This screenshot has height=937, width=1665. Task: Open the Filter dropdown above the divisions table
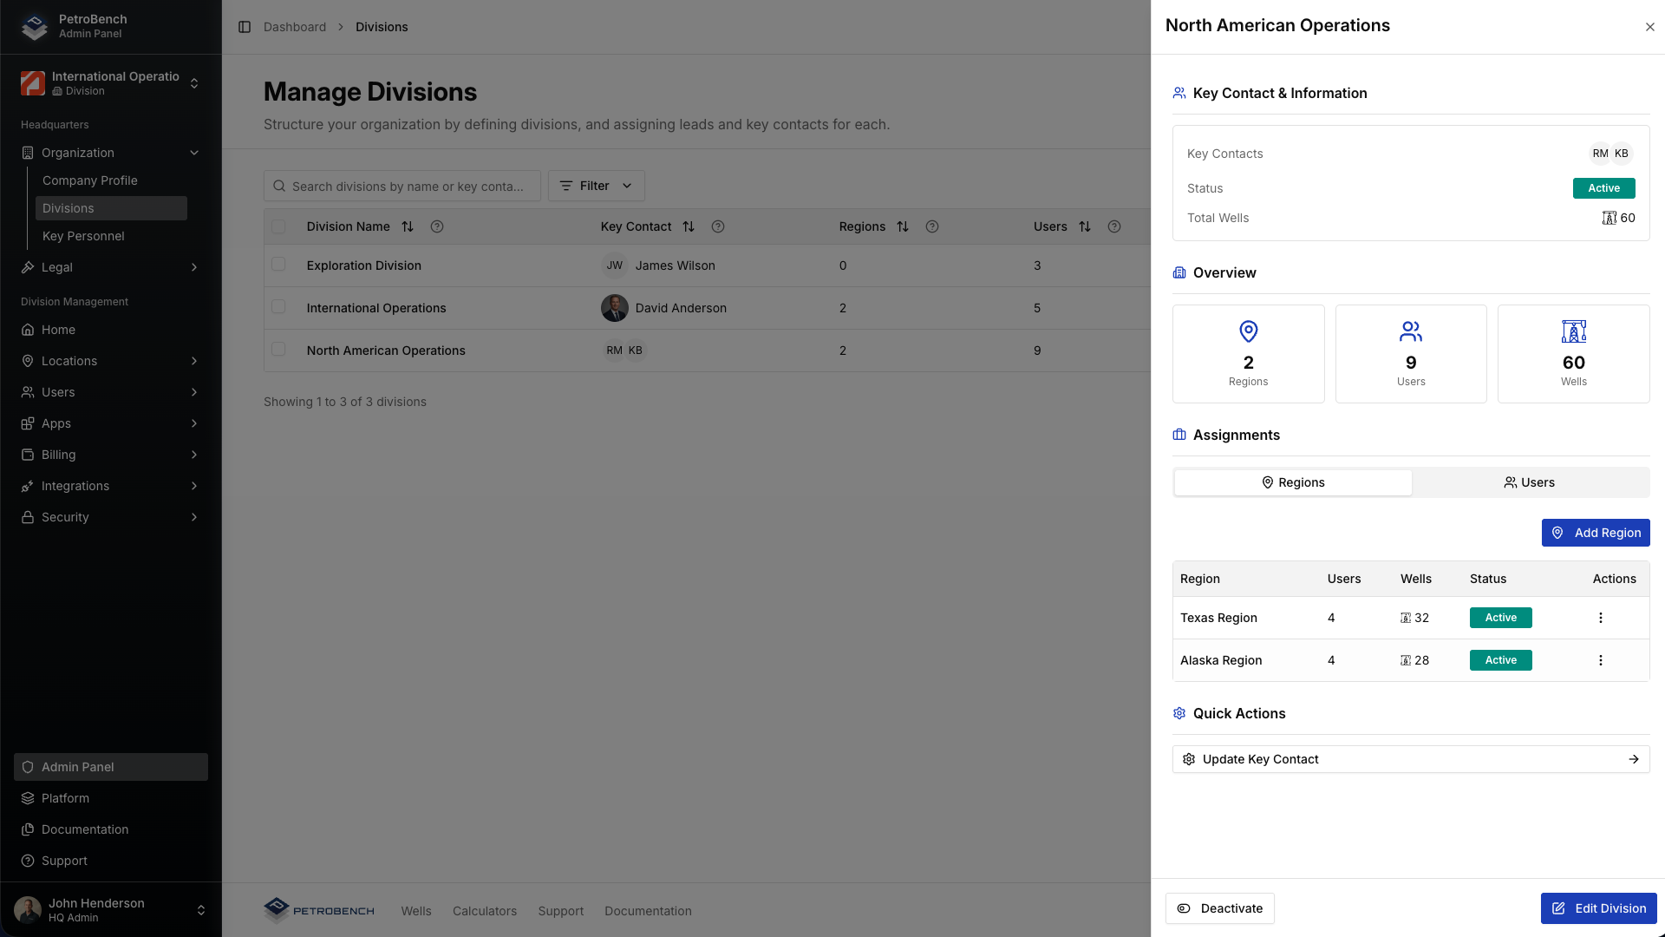point(596,186)
